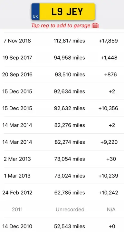Click the 73,024 miles entry
124x232 pixels.
pos(69,176)
